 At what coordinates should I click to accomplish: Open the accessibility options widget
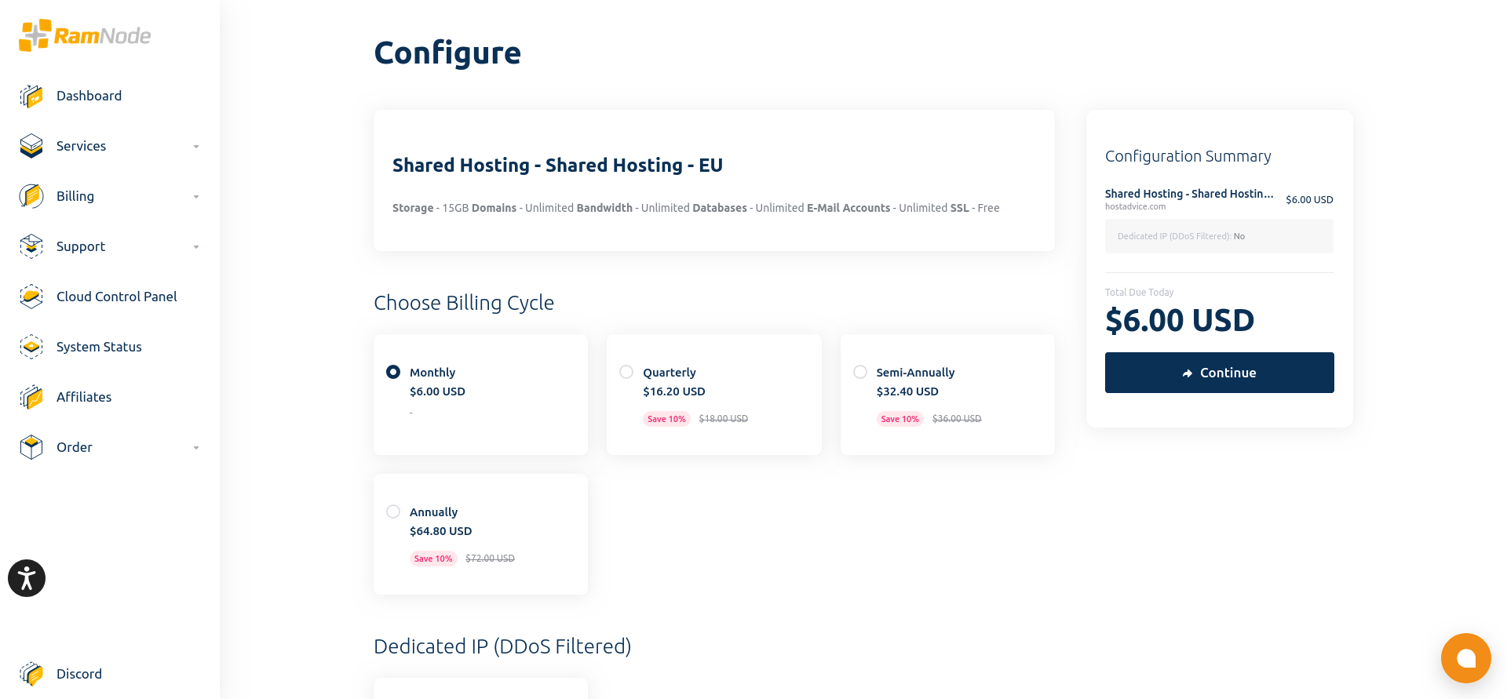(27, 578)
